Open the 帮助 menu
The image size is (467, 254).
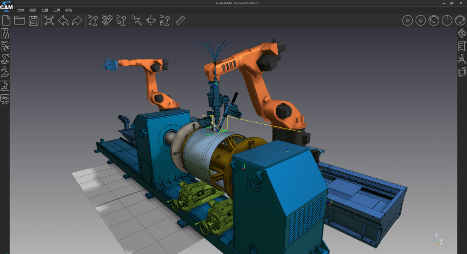[x=68, y=10]
